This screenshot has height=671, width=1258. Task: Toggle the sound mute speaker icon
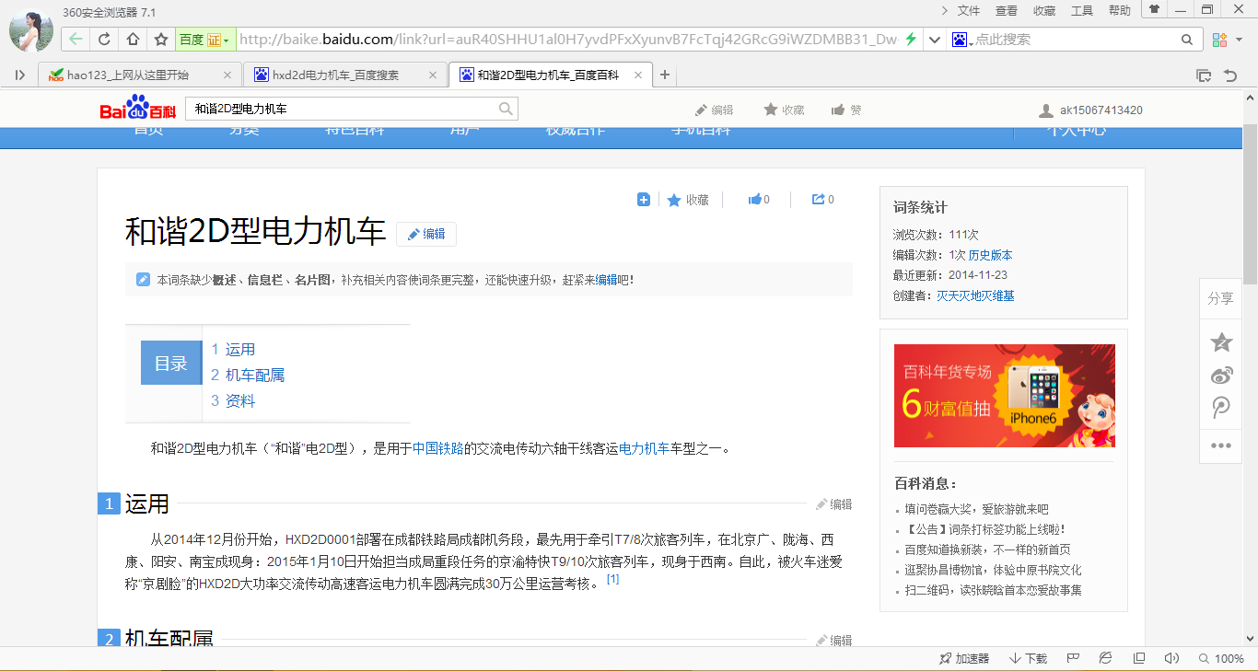[x=1171, y=658]
